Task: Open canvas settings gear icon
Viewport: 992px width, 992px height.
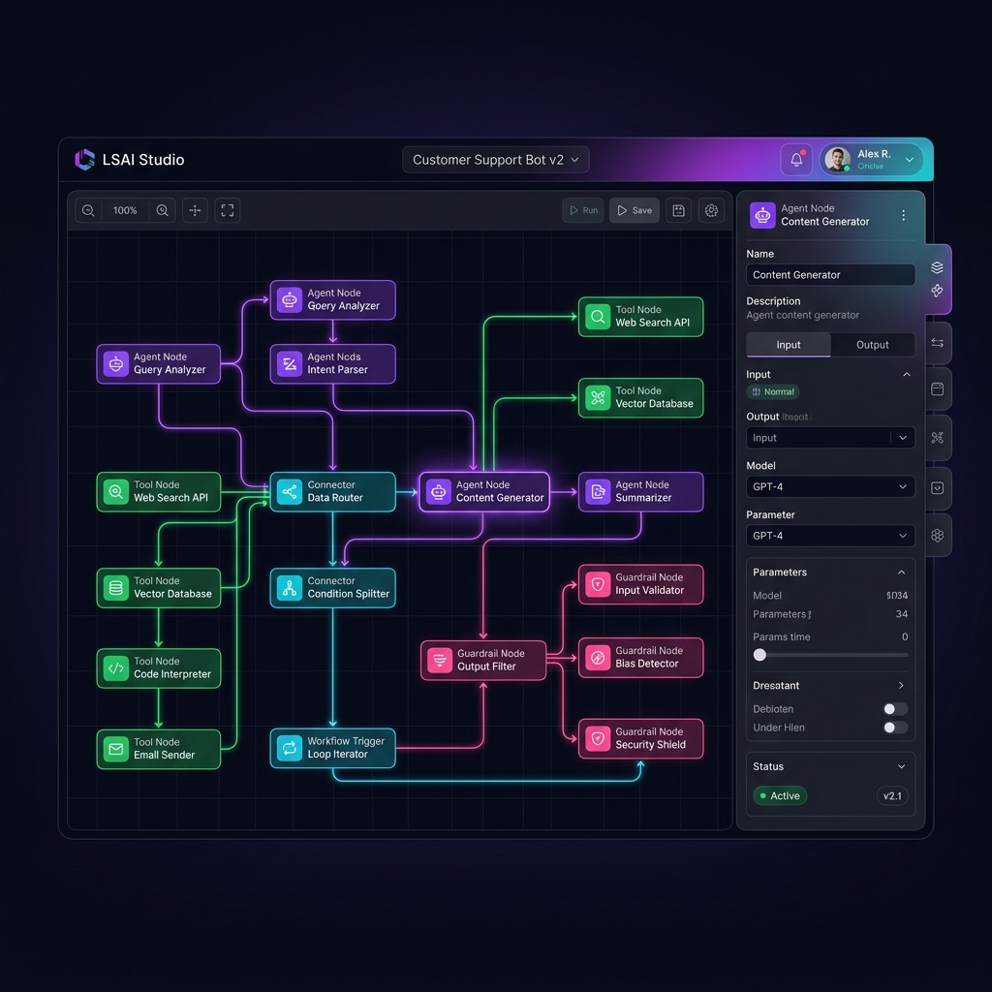Action: pyautogui.click(x=711, y=210)
